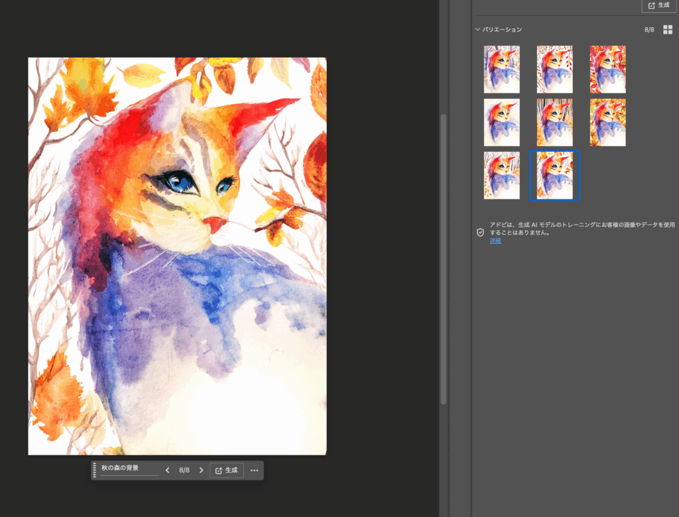Go to next variation with right arrow

[x=201, y=471]
